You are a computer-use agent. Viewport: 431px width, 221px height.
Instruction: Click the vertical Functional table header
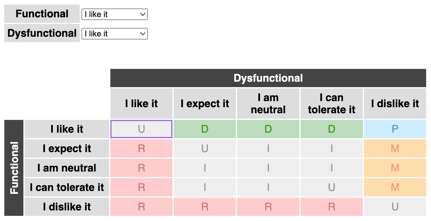point(14,168)
